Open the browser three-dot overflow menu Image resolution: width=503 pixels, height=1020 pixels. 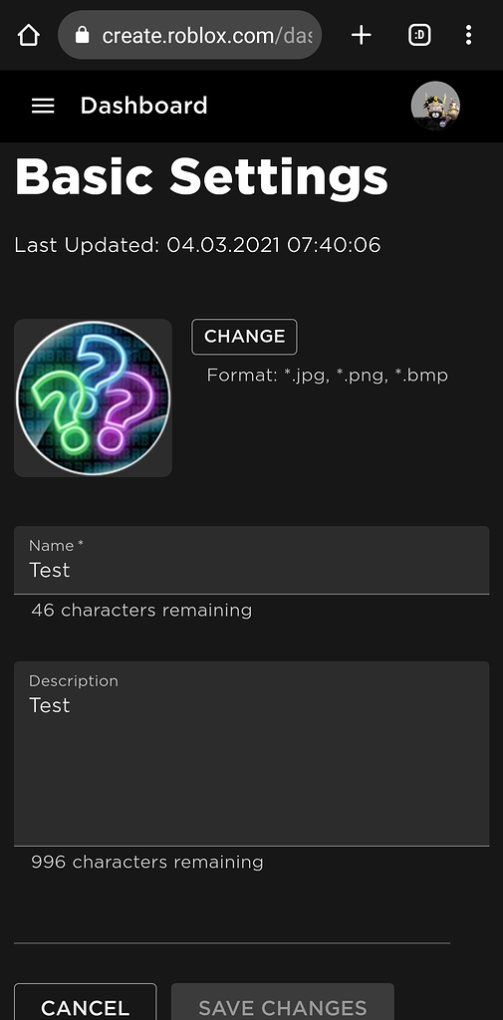pos(468,35)
